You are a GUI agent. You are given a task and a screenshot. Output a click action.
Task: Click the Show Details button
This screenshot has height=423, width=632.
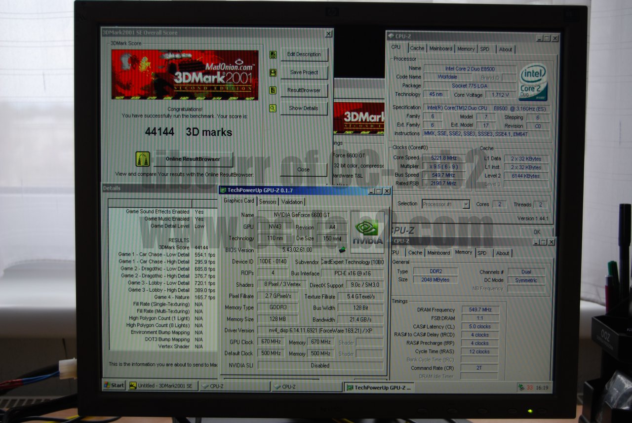click(304, 108)
